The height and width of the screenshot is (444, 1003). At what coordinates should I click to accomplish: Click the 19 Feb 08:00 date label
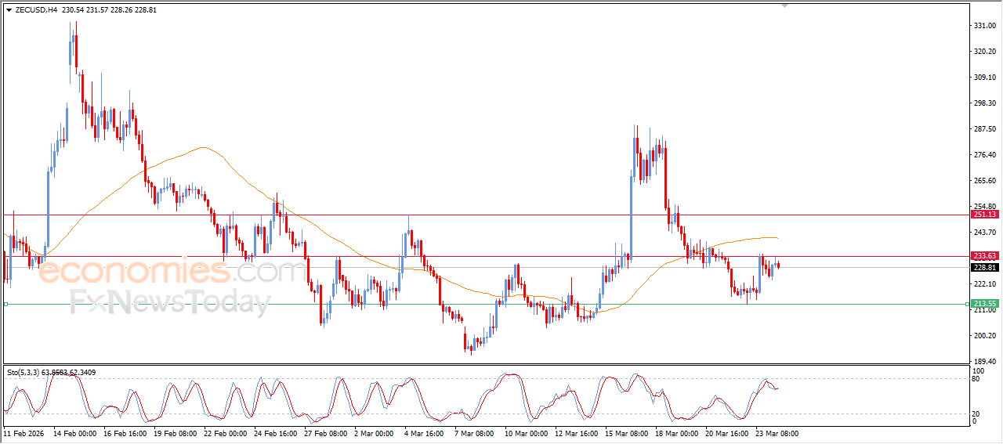tap(175, 433)
